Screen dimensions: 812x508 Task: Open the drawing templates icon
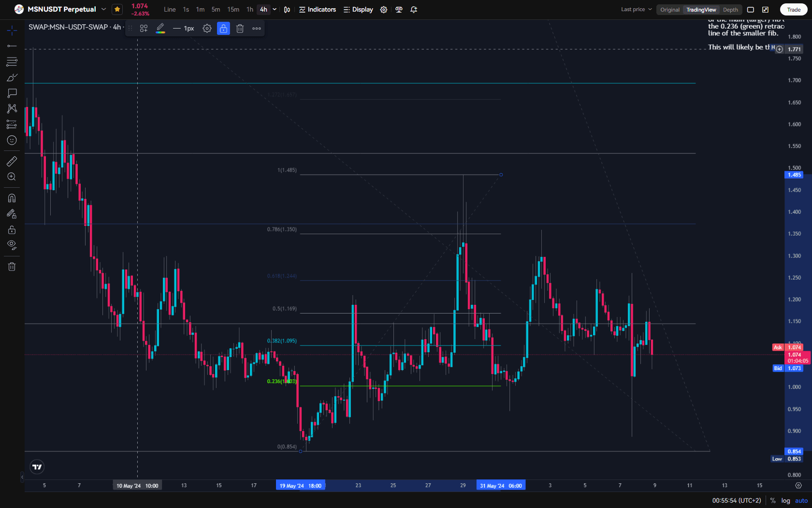click(144, 29)
